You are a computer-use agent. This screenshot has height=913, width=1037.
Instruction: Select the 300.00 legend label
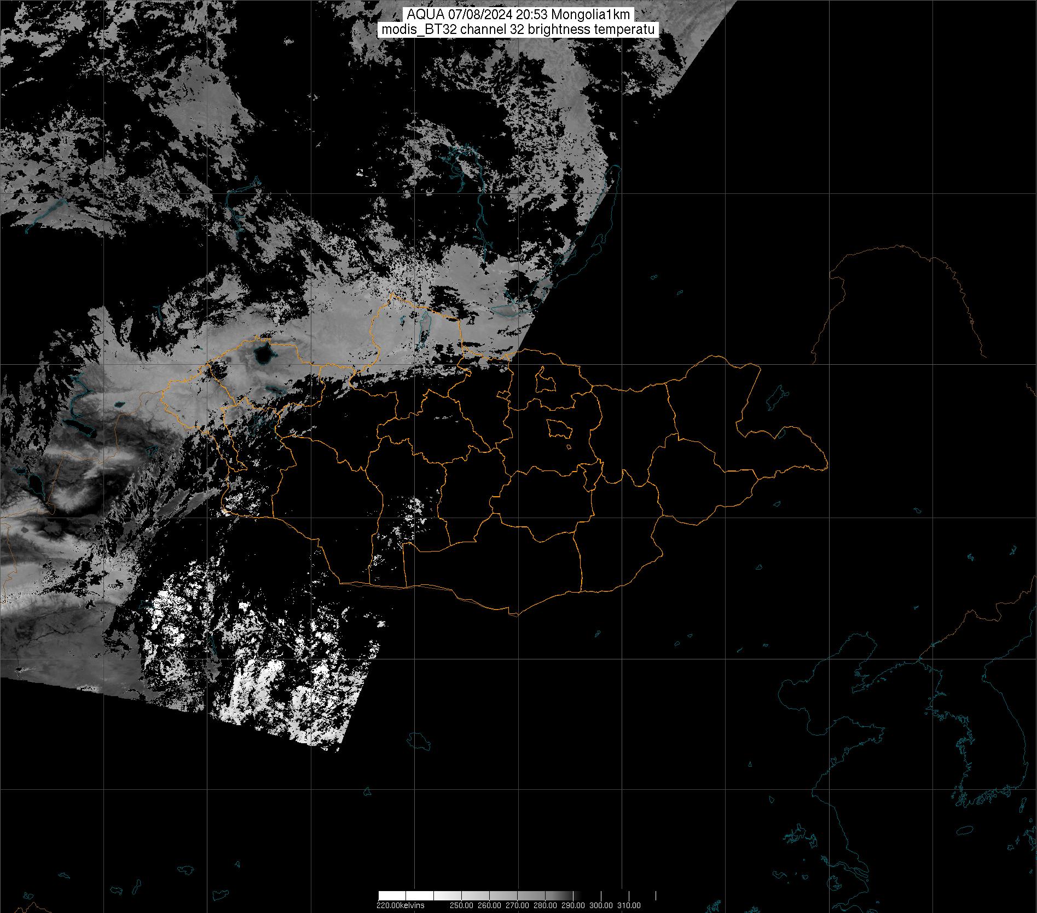click(601, 905)
